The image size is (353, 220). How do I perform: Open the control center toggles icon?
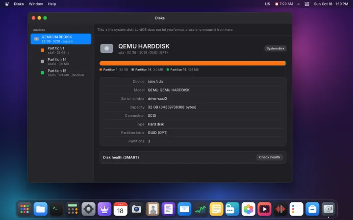tap(307, 4)
